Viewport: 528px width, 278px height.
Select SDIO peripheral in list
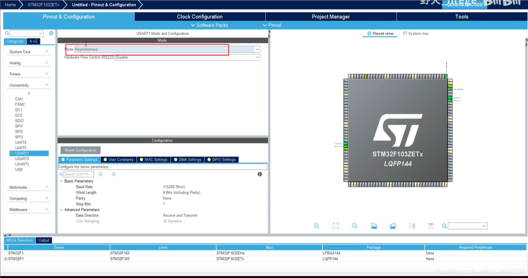19,121
